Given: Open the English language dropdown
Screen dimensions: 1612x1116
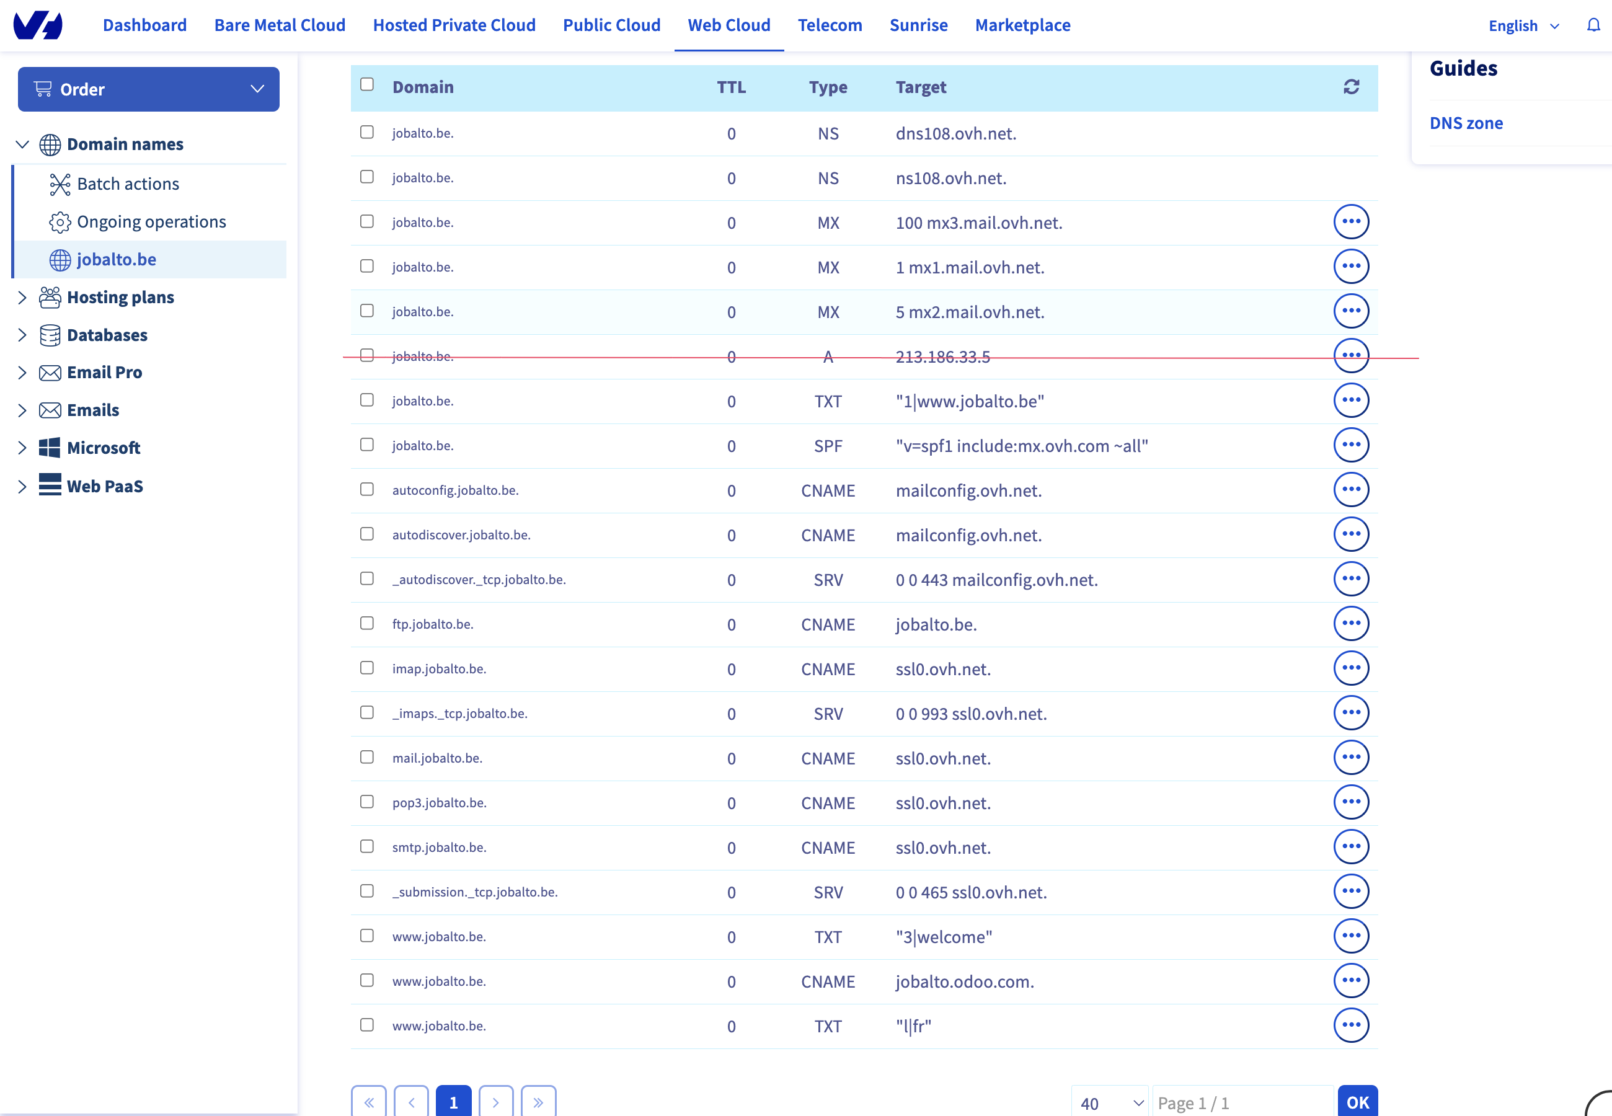Looking at the screenshot, I should pyautogui.click(x=1523, y=26).
